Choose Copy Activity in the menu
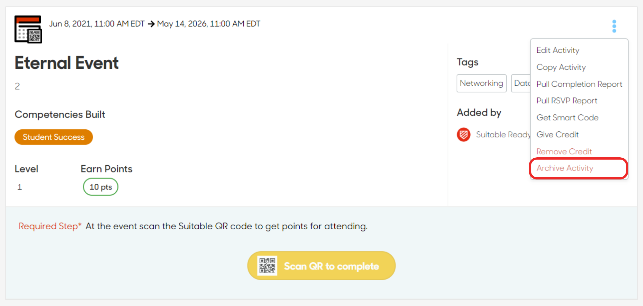 point(561,67)
